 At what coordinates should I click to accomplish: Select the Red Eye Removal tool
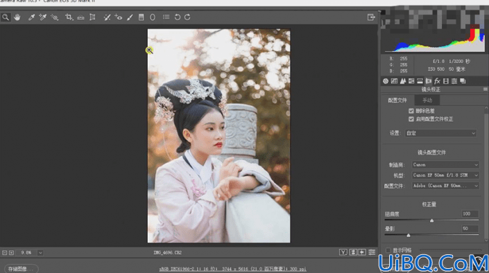click(x=118, y=17)
